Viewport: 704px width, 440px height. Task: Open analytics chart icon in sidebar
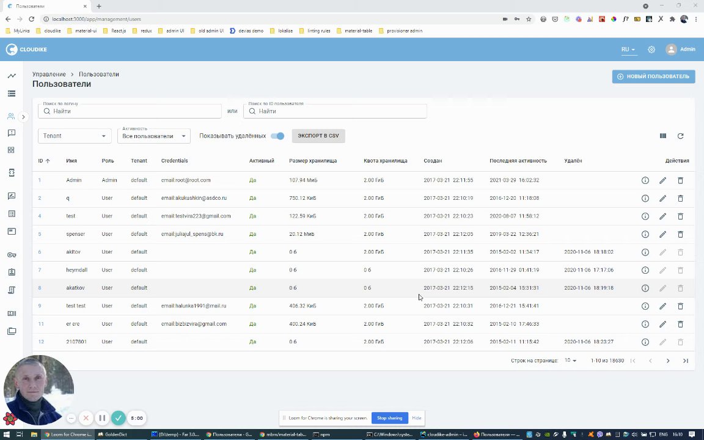pyautogui.click(x=12, y=75)
